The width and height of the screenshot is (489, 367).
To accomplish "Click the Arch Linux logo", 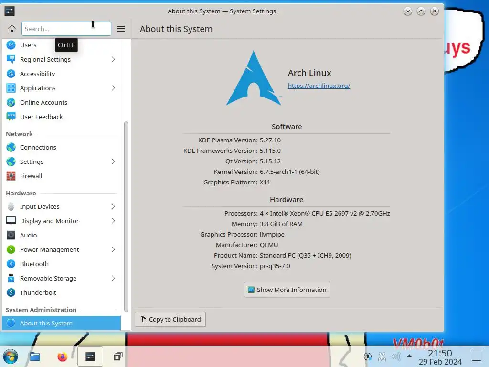I will point(254,78).
